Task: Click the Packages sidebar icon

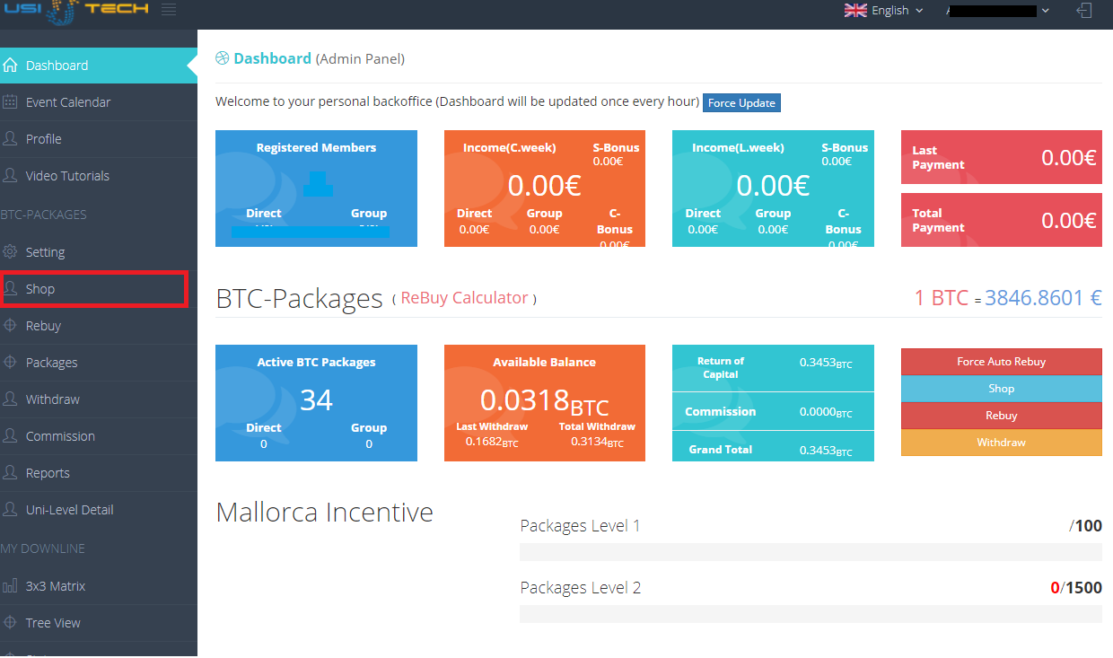Action: coord(10,362)
